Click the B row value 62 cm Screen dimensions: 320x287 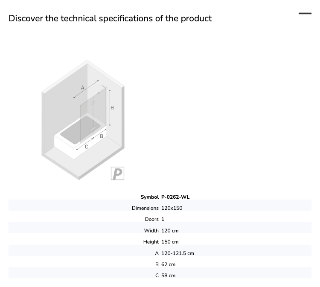pyautogui.click(x=168, y=264)
